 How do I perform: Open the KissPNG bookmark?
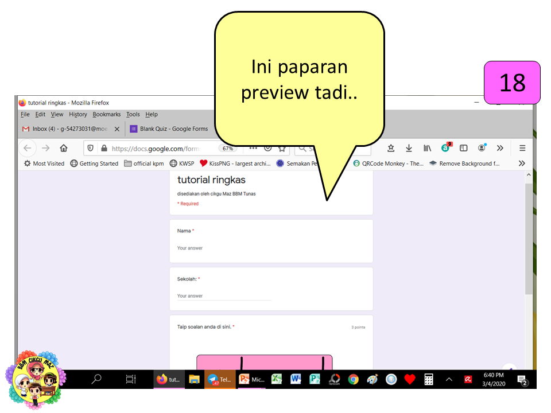coord(235,163)
